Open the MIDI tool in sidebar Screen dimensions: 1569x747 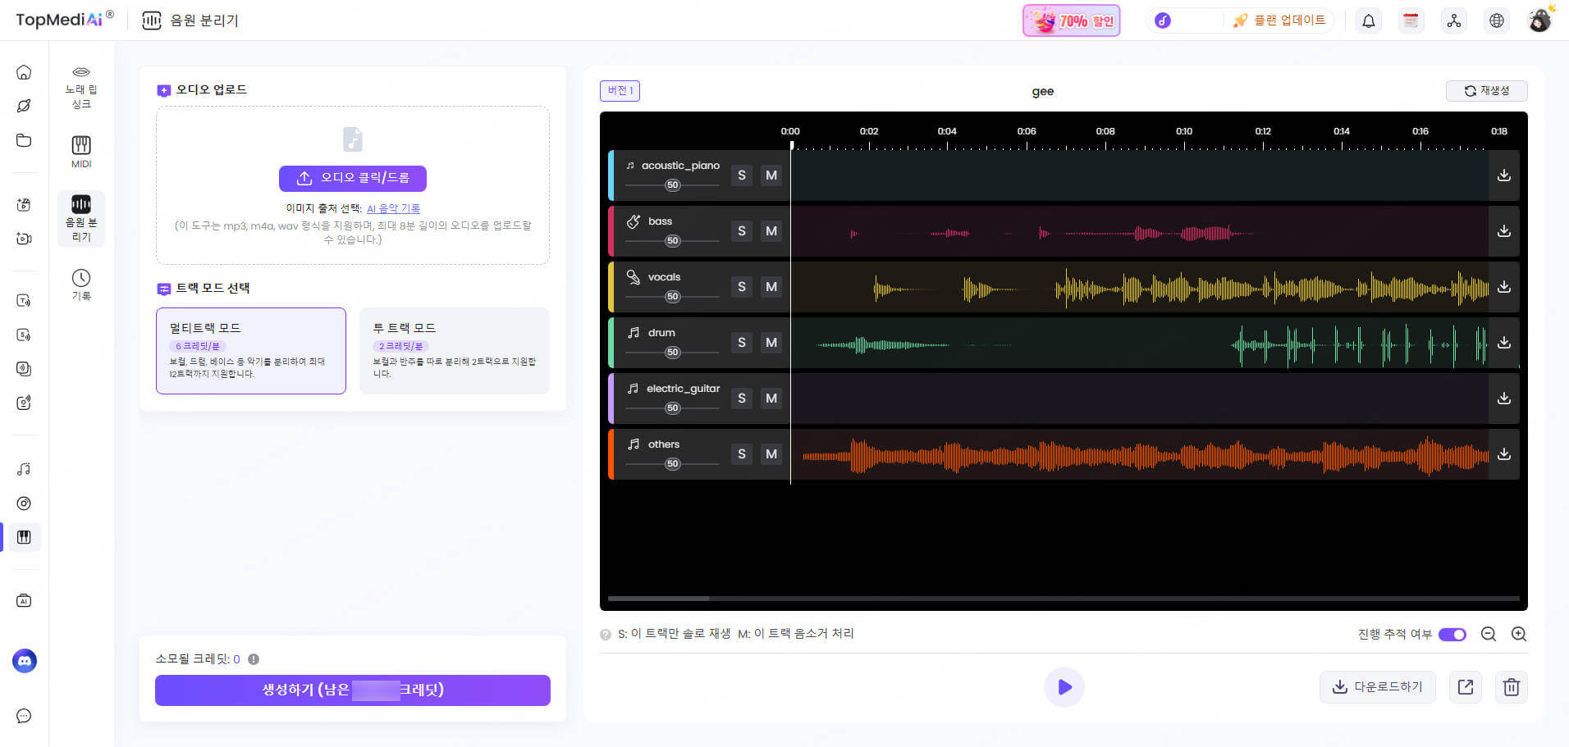81,152
